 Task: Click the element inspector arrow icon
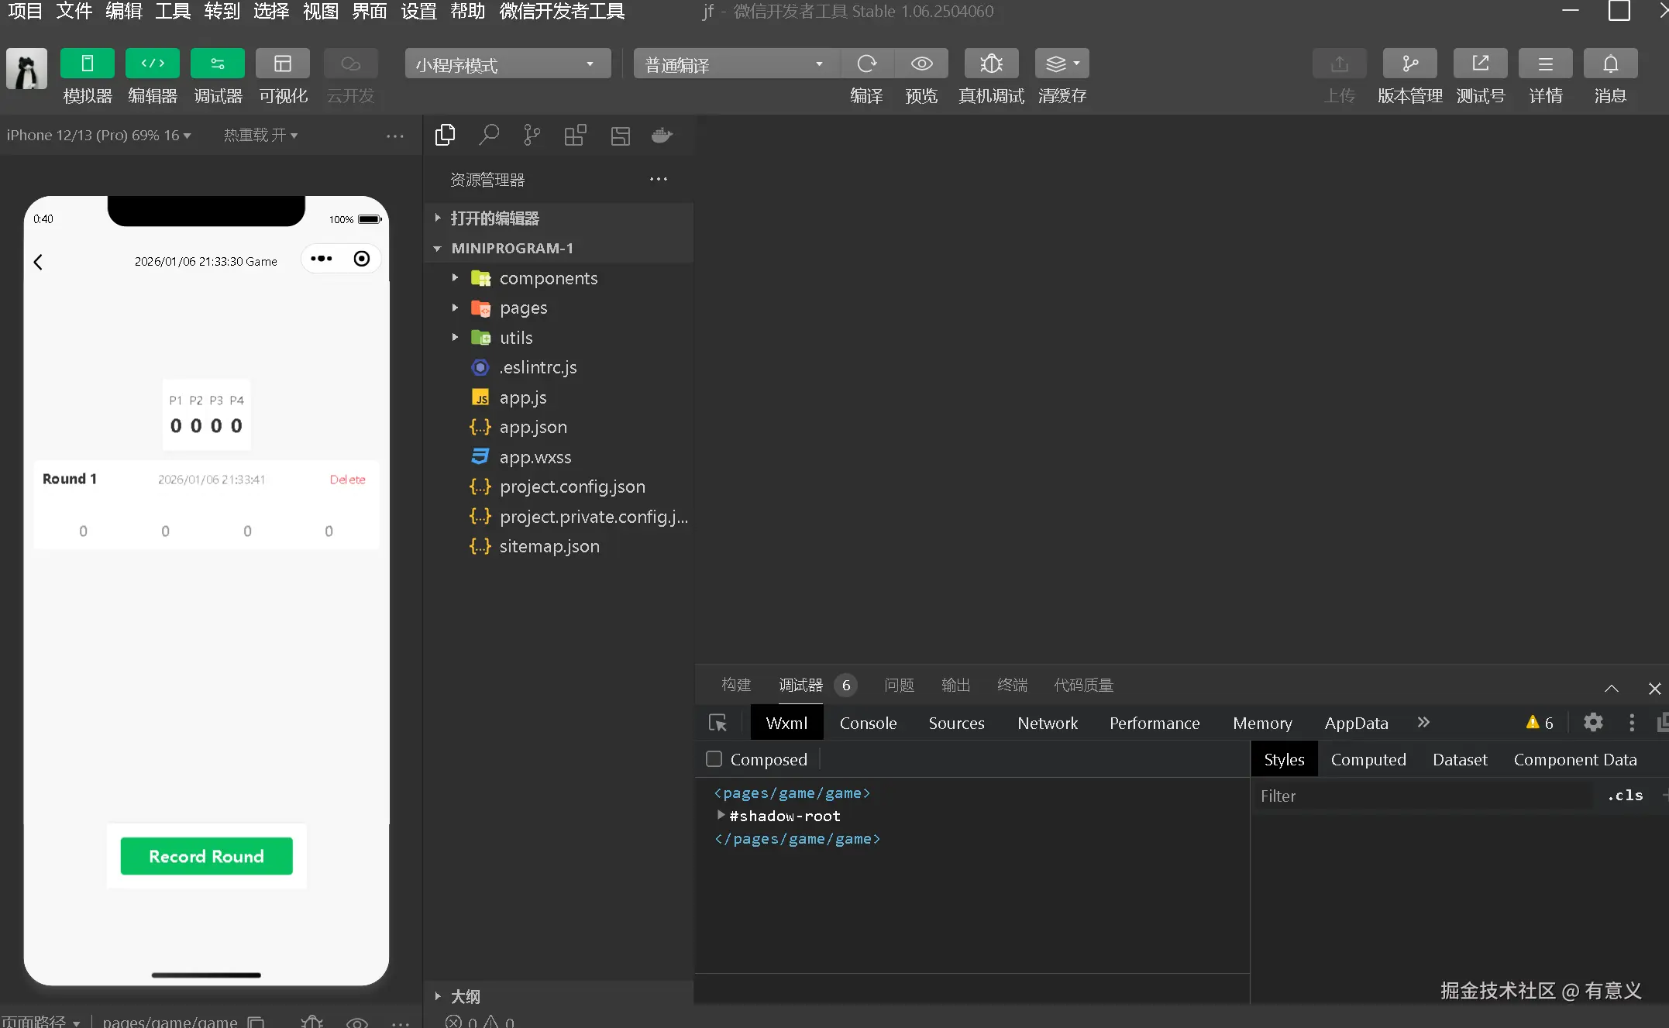(x=717, y=723)
